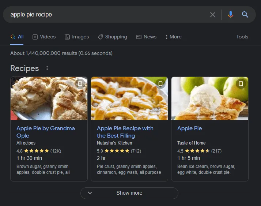The width and height of the screenshot is (261, 206).
Task: Clear the search box with X icon
Action: pyautogui.click(x=213, y=15)
